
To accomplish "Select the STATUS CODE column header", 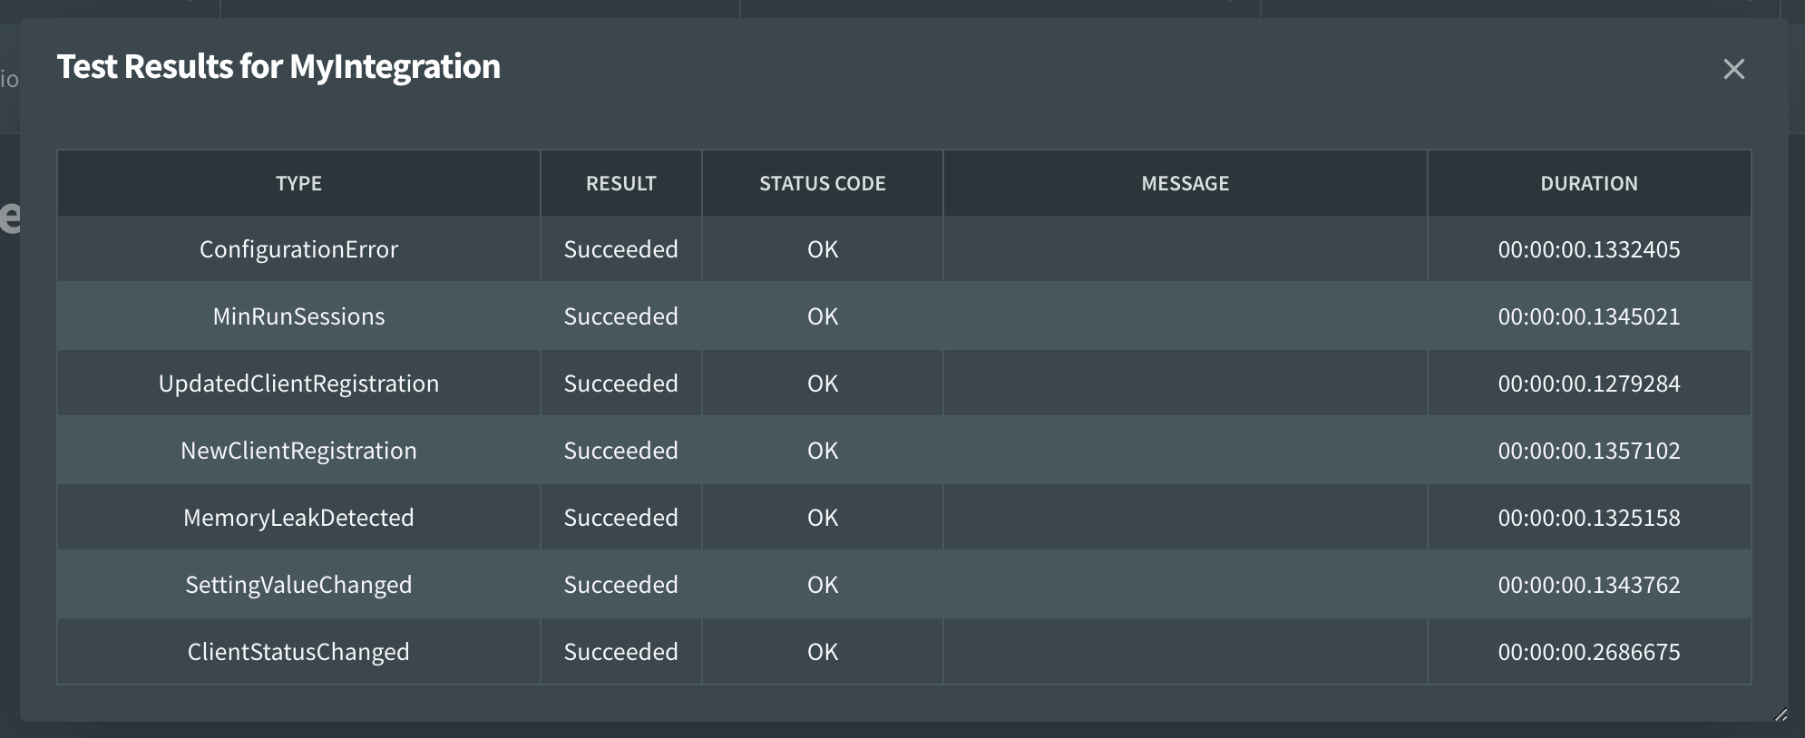I will [x=822, y=183].
